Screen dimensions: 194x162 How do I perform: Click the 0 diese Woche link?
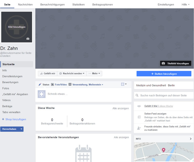(x=165, y=106)
